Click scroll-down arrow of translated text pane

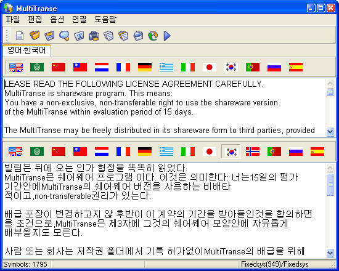pos(330,253)
